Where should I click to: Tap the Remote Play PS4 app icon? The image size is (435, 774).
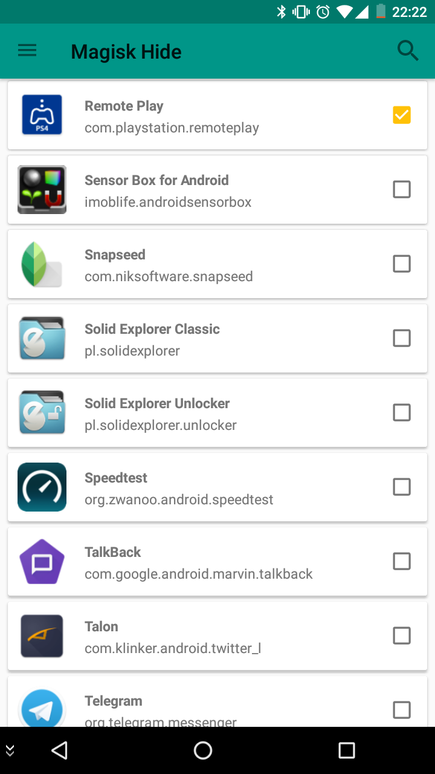(x=42, y=115)
